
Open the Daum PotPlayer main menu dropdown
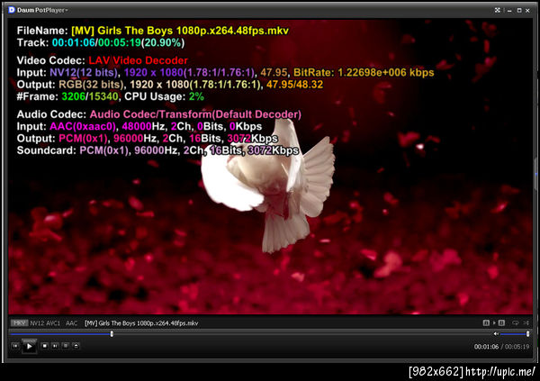pos(42,10)
